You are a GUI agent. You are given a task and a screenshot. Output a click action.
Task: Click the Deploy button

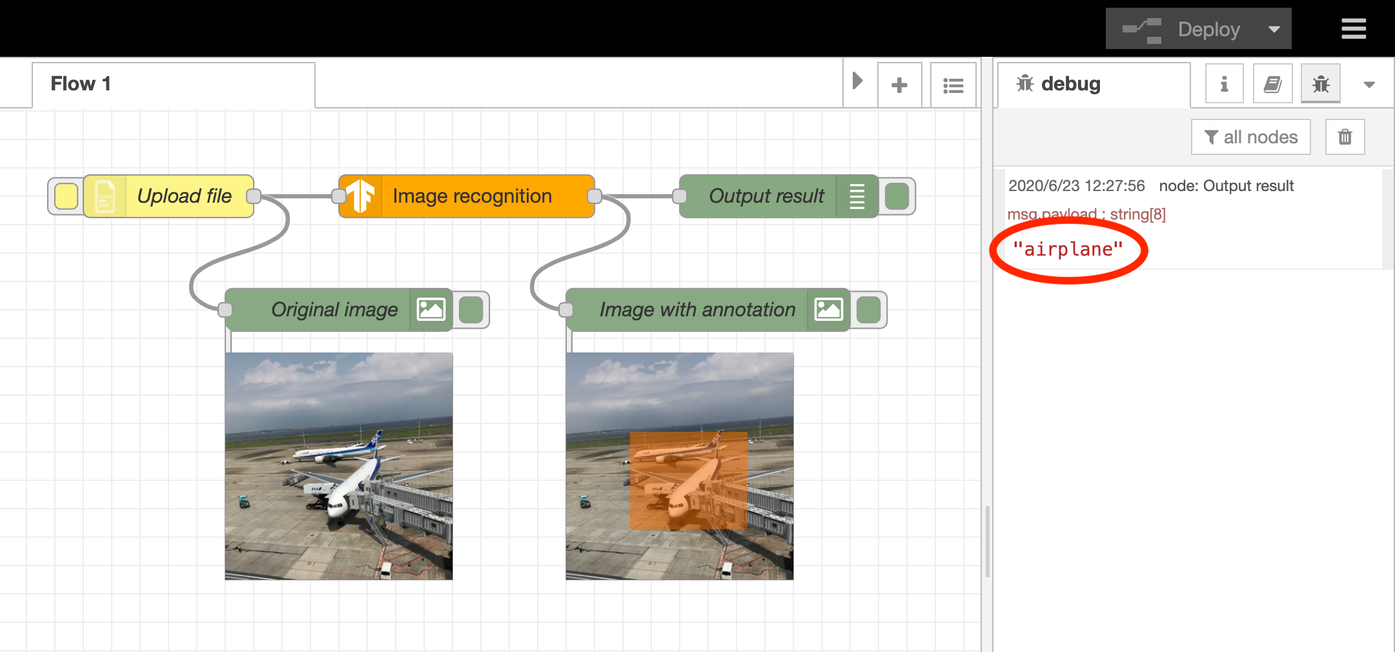point(1182,29)
